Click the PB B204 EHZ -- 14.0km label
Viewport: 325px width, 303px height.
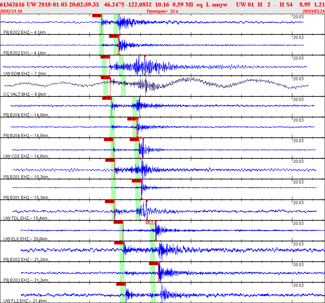click(x=26, y=115)
